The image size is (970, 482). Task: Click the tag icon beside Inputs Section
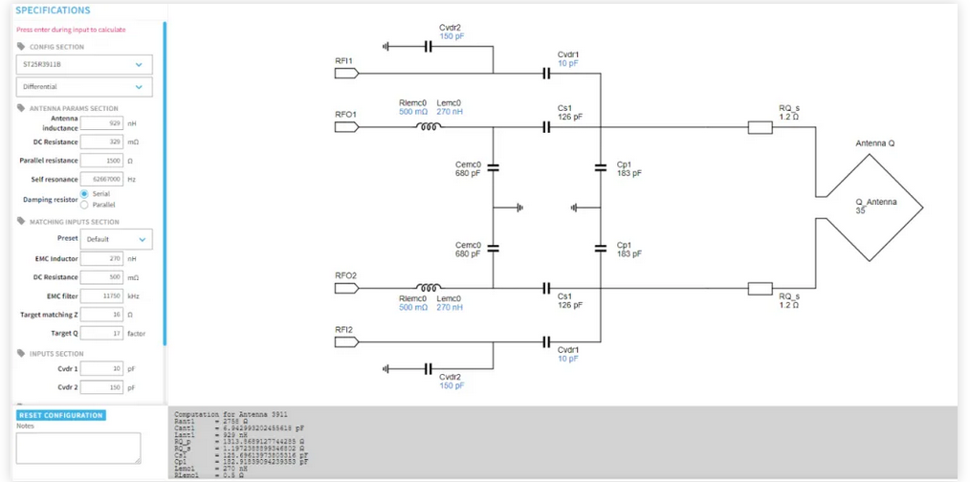(x=21, y=354)
